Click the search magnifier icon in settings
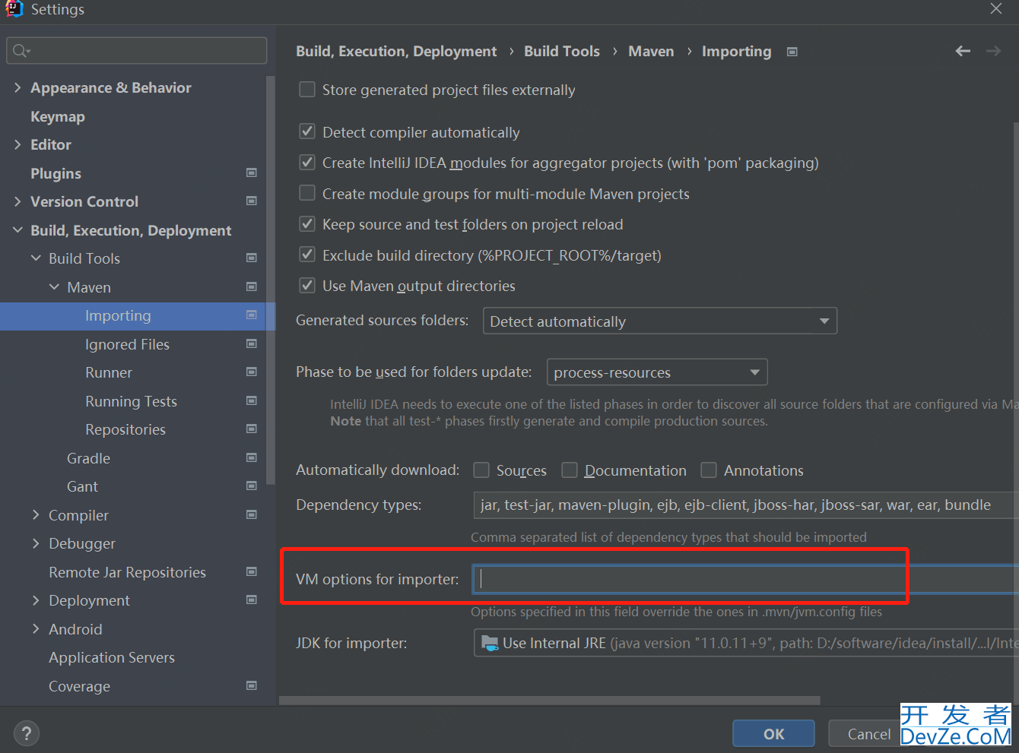This screenshot has height=753, width=1019. click(21, 51)
